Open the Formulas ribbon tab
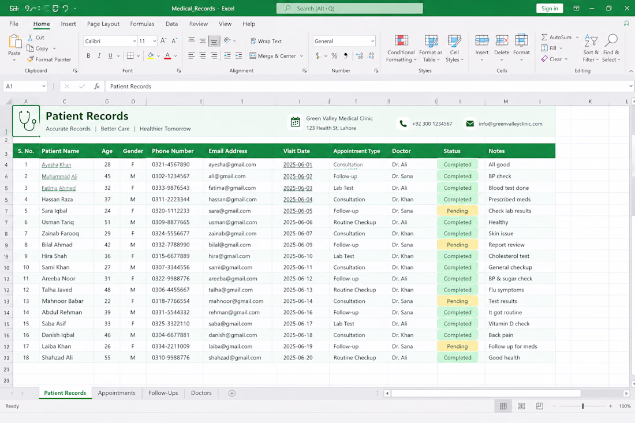The image size is (635, 423). (x=142, y=24)
